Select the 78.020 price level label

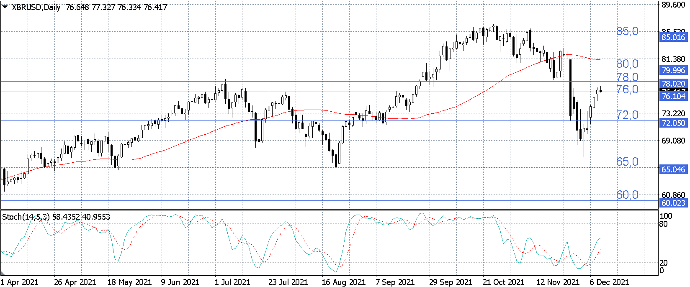click(x=673, y=84)
